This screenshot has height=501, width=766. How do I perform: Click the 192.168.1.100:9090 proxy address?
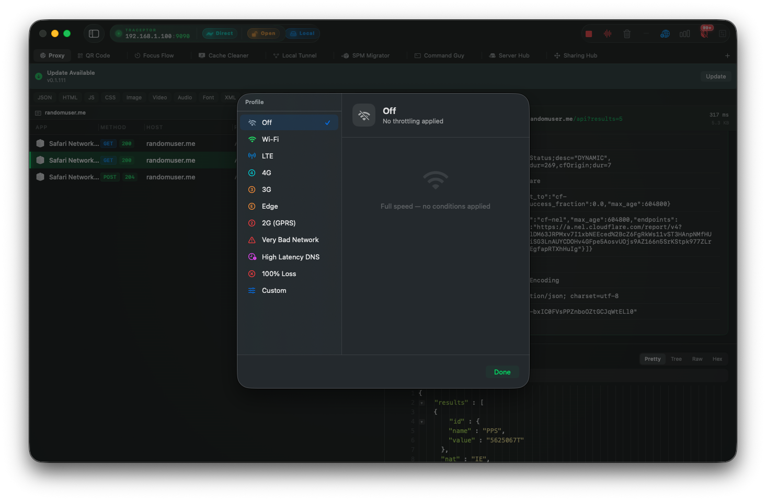[157, 36]
